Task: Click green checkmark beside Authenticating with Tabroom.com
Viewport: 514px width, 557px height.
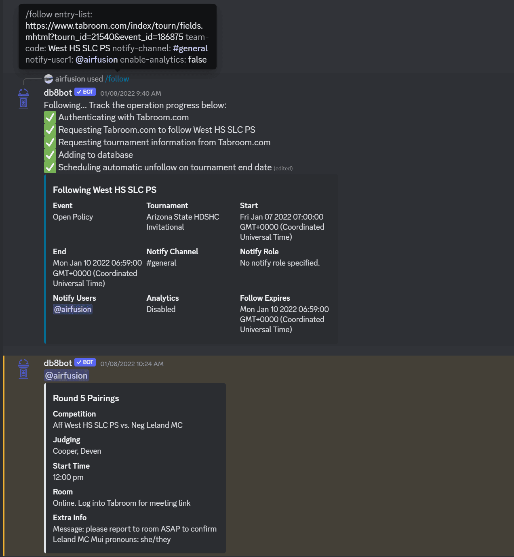Action: (50, 117)
